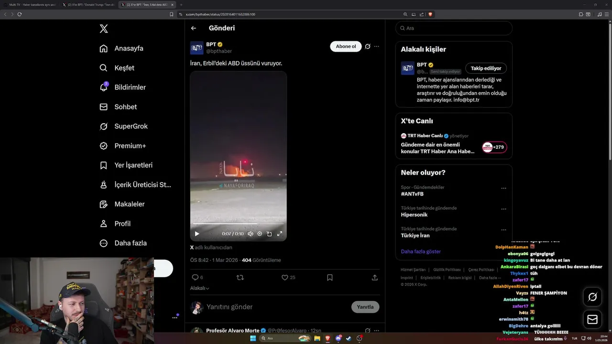Open new browser tab
This screenshot has height=344, width=612.
pos(181,5)
